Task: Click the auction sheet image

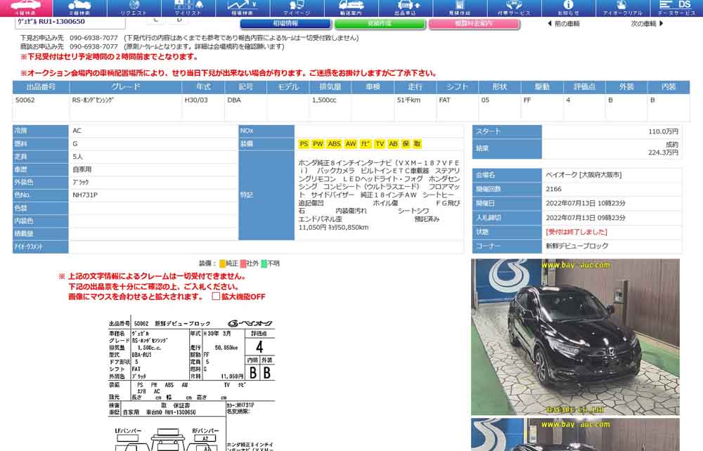Action: (x=191, y=383)
